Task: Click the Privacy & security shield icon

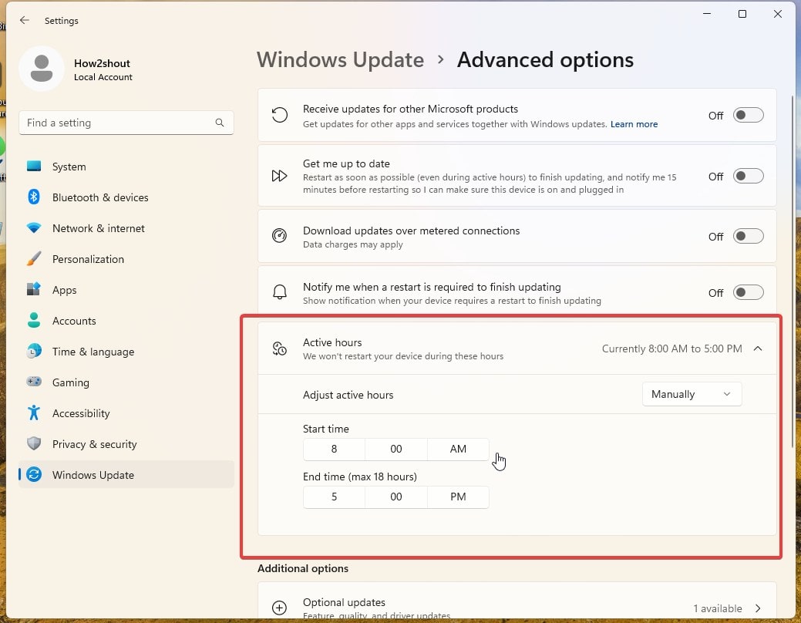Action: (x=34, y=444)
